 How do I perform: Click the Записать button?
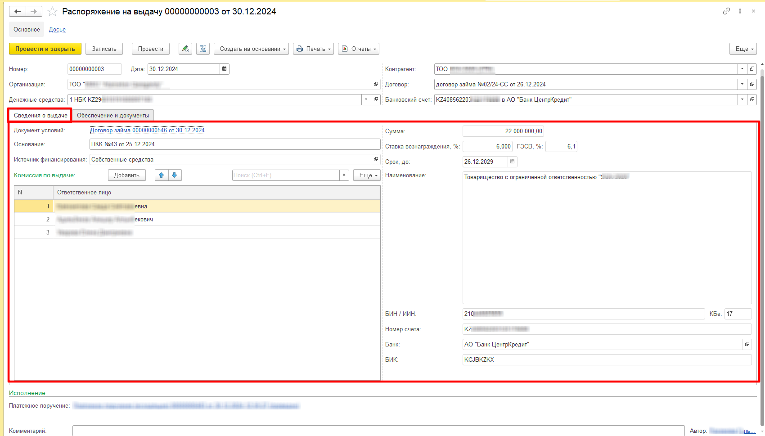104,49
